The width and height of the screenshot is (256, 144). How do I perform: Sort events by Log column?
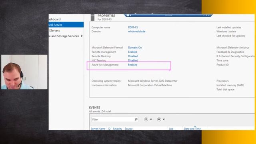coord(171,129)
